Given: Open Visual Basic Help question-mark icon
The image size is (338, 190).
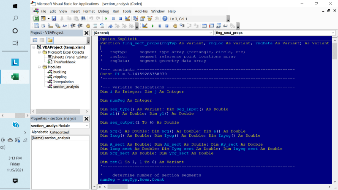Looking at the screenshot, I should coord(165,19).
